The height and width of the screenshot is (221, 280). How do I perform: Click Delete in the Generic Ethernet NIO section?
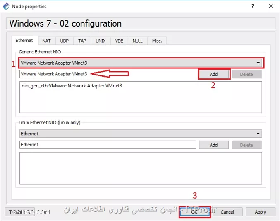(246, 74)
